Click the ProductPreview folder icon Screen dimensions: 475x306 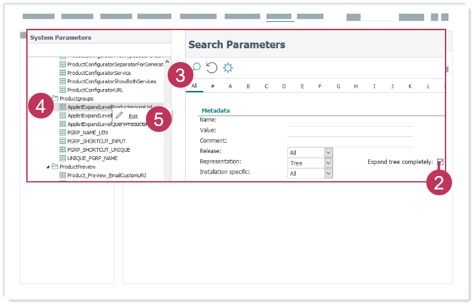tap(54, 166)
